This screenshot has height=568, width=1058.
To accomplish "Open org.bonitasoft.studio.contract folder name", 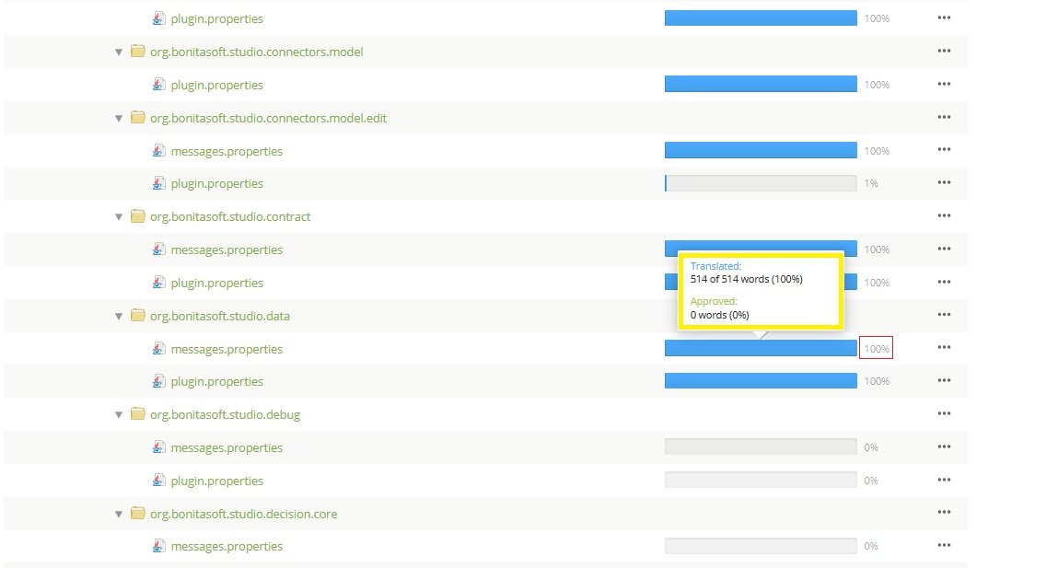I will tap(230, 216).
